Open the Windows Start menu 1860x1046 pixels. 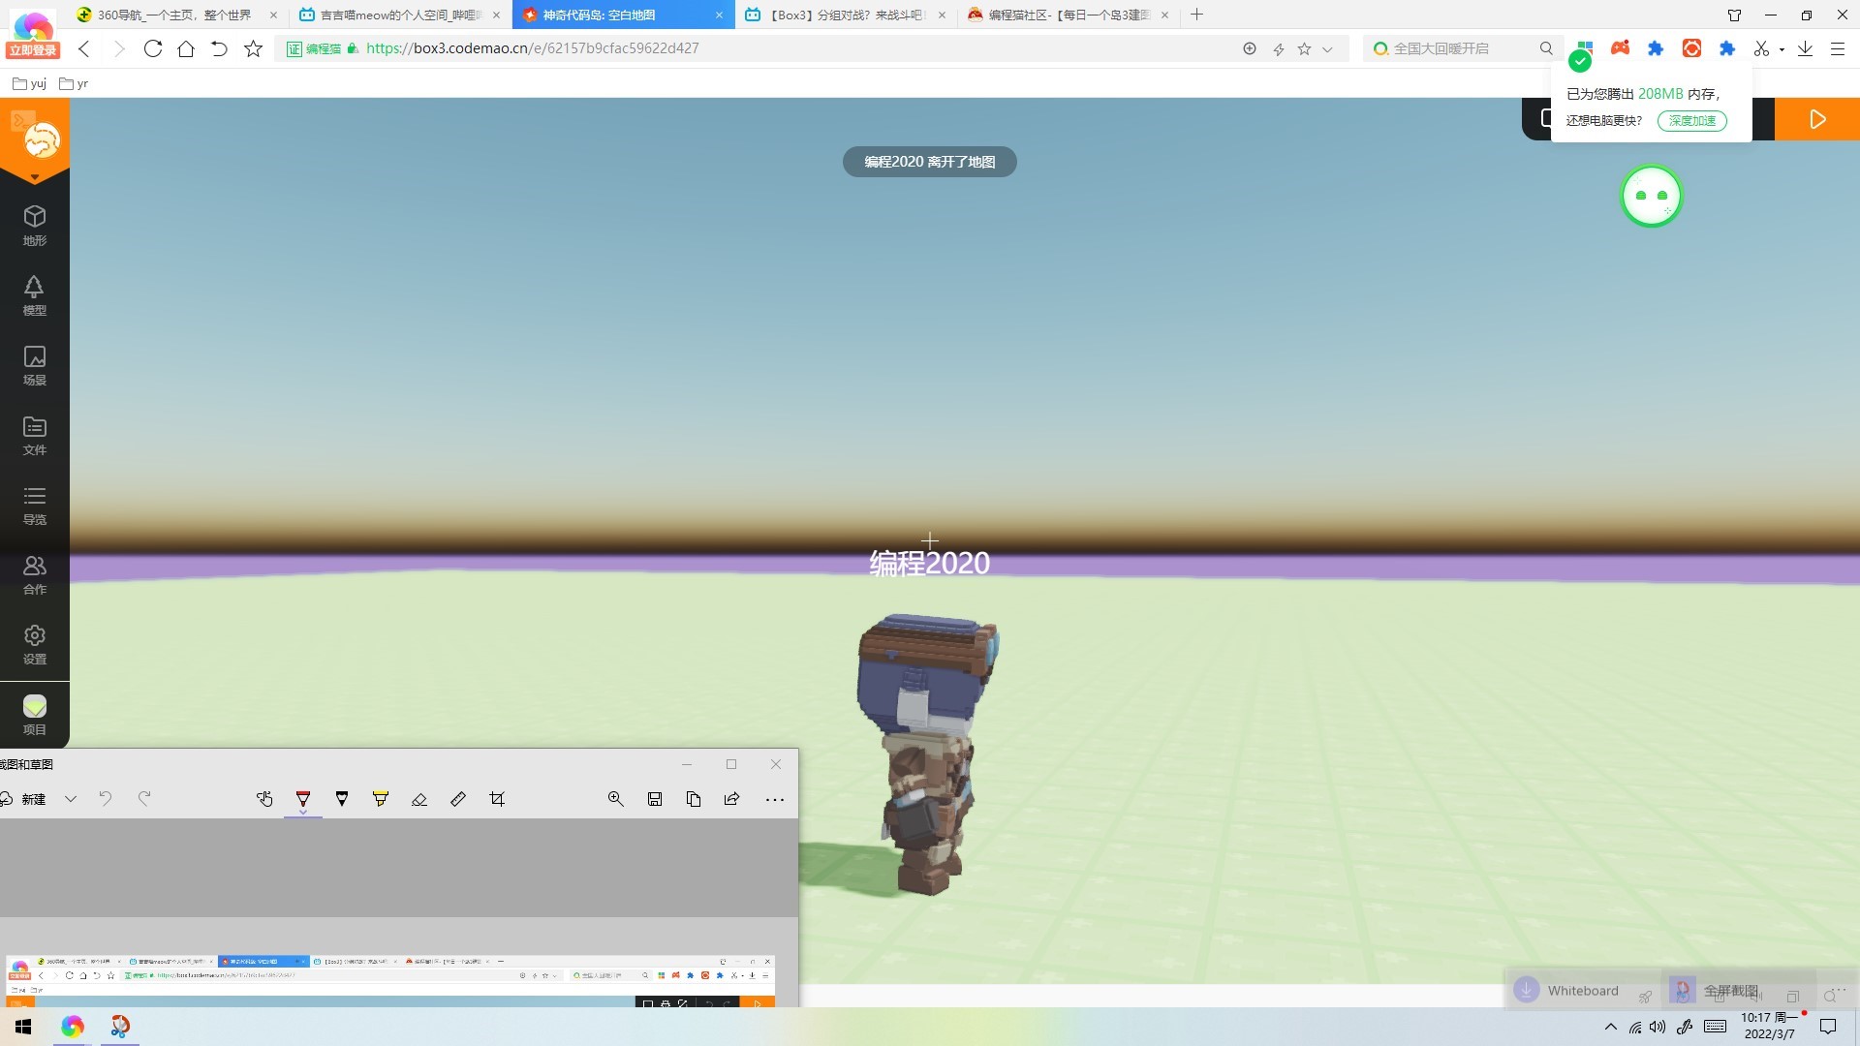pyautogui.click(x=23, y=1027)
